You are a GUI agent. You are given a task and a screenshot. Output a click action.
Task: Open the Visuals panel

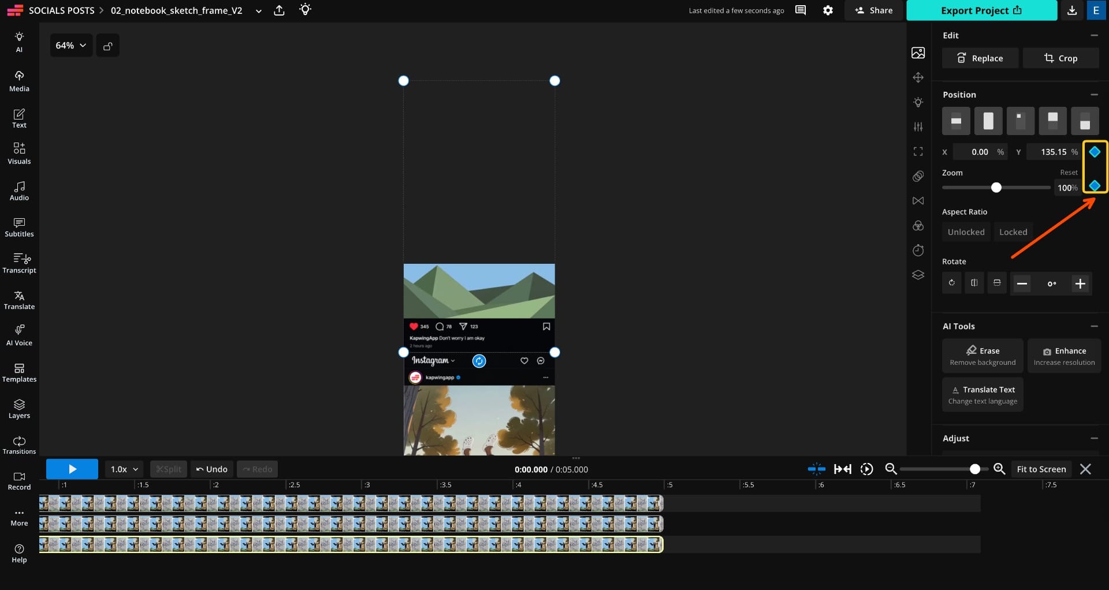click(x=19, y=154)
